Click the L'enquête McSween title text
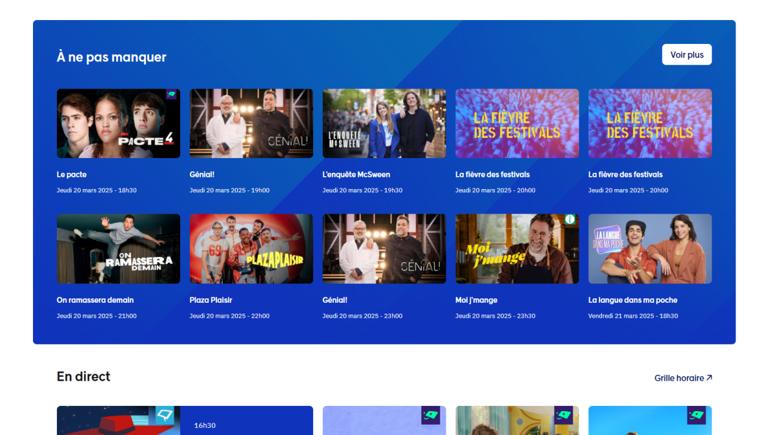Viewport: 775px width, 435px height. (x=356, y=174)
